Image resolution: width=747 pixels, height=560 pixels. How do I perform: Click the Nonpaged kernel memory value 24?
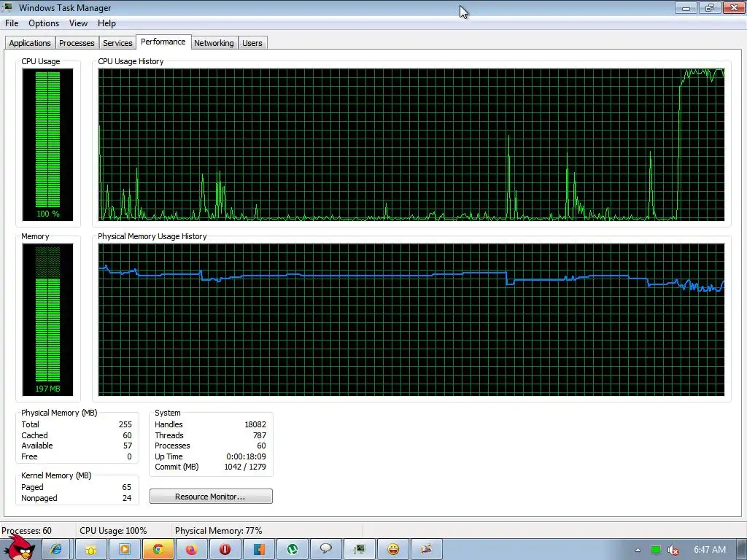(x=127, y=498)
